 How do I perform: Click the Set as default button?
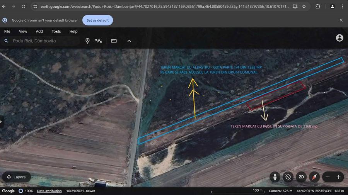click(97, 20)
